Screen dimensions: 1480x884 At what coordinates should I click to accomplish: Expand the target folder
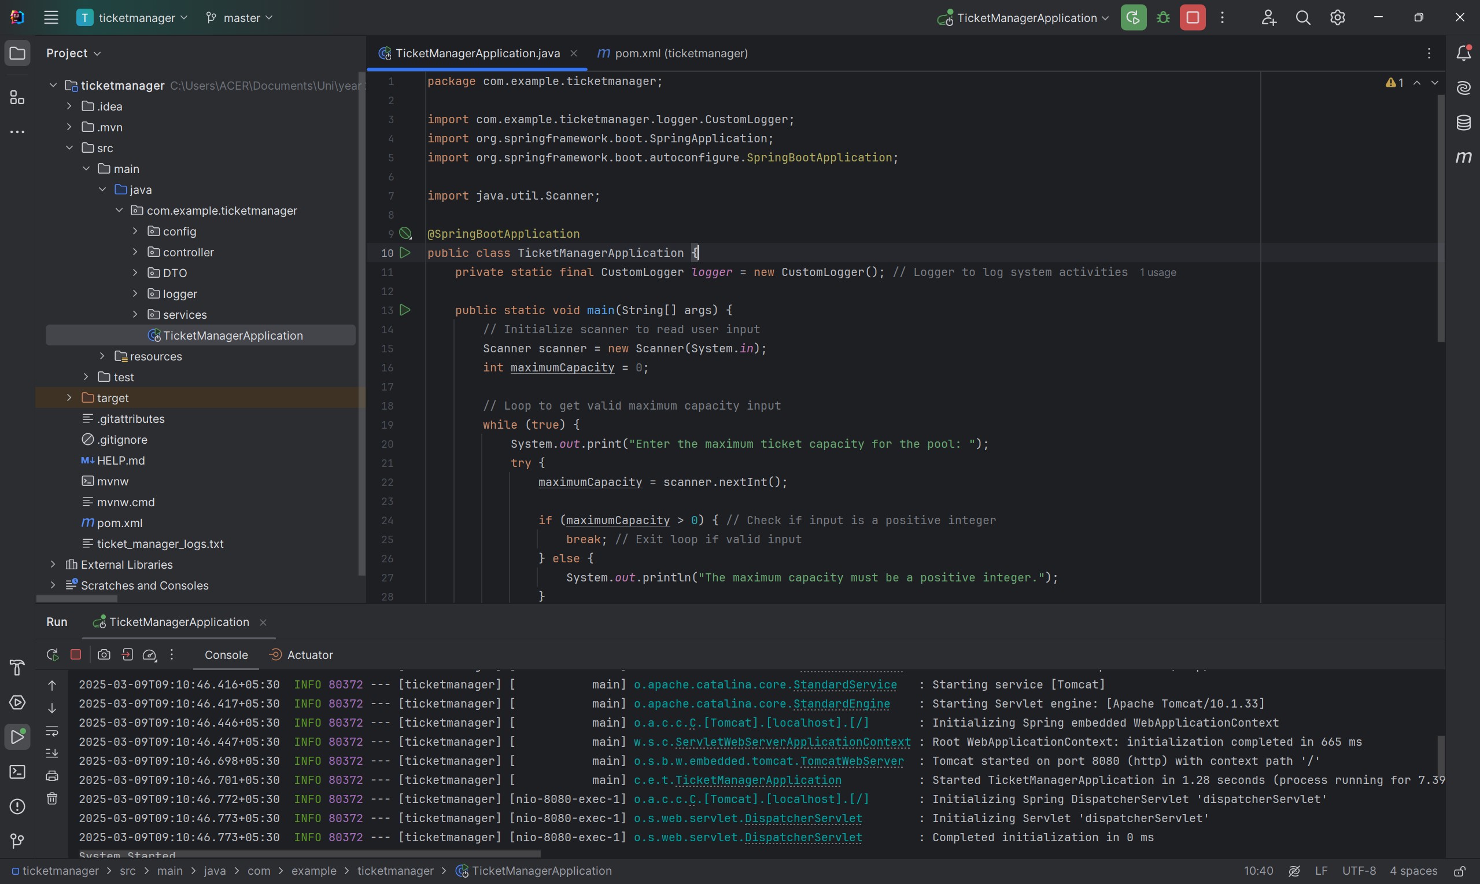click(x=69, y=398)
